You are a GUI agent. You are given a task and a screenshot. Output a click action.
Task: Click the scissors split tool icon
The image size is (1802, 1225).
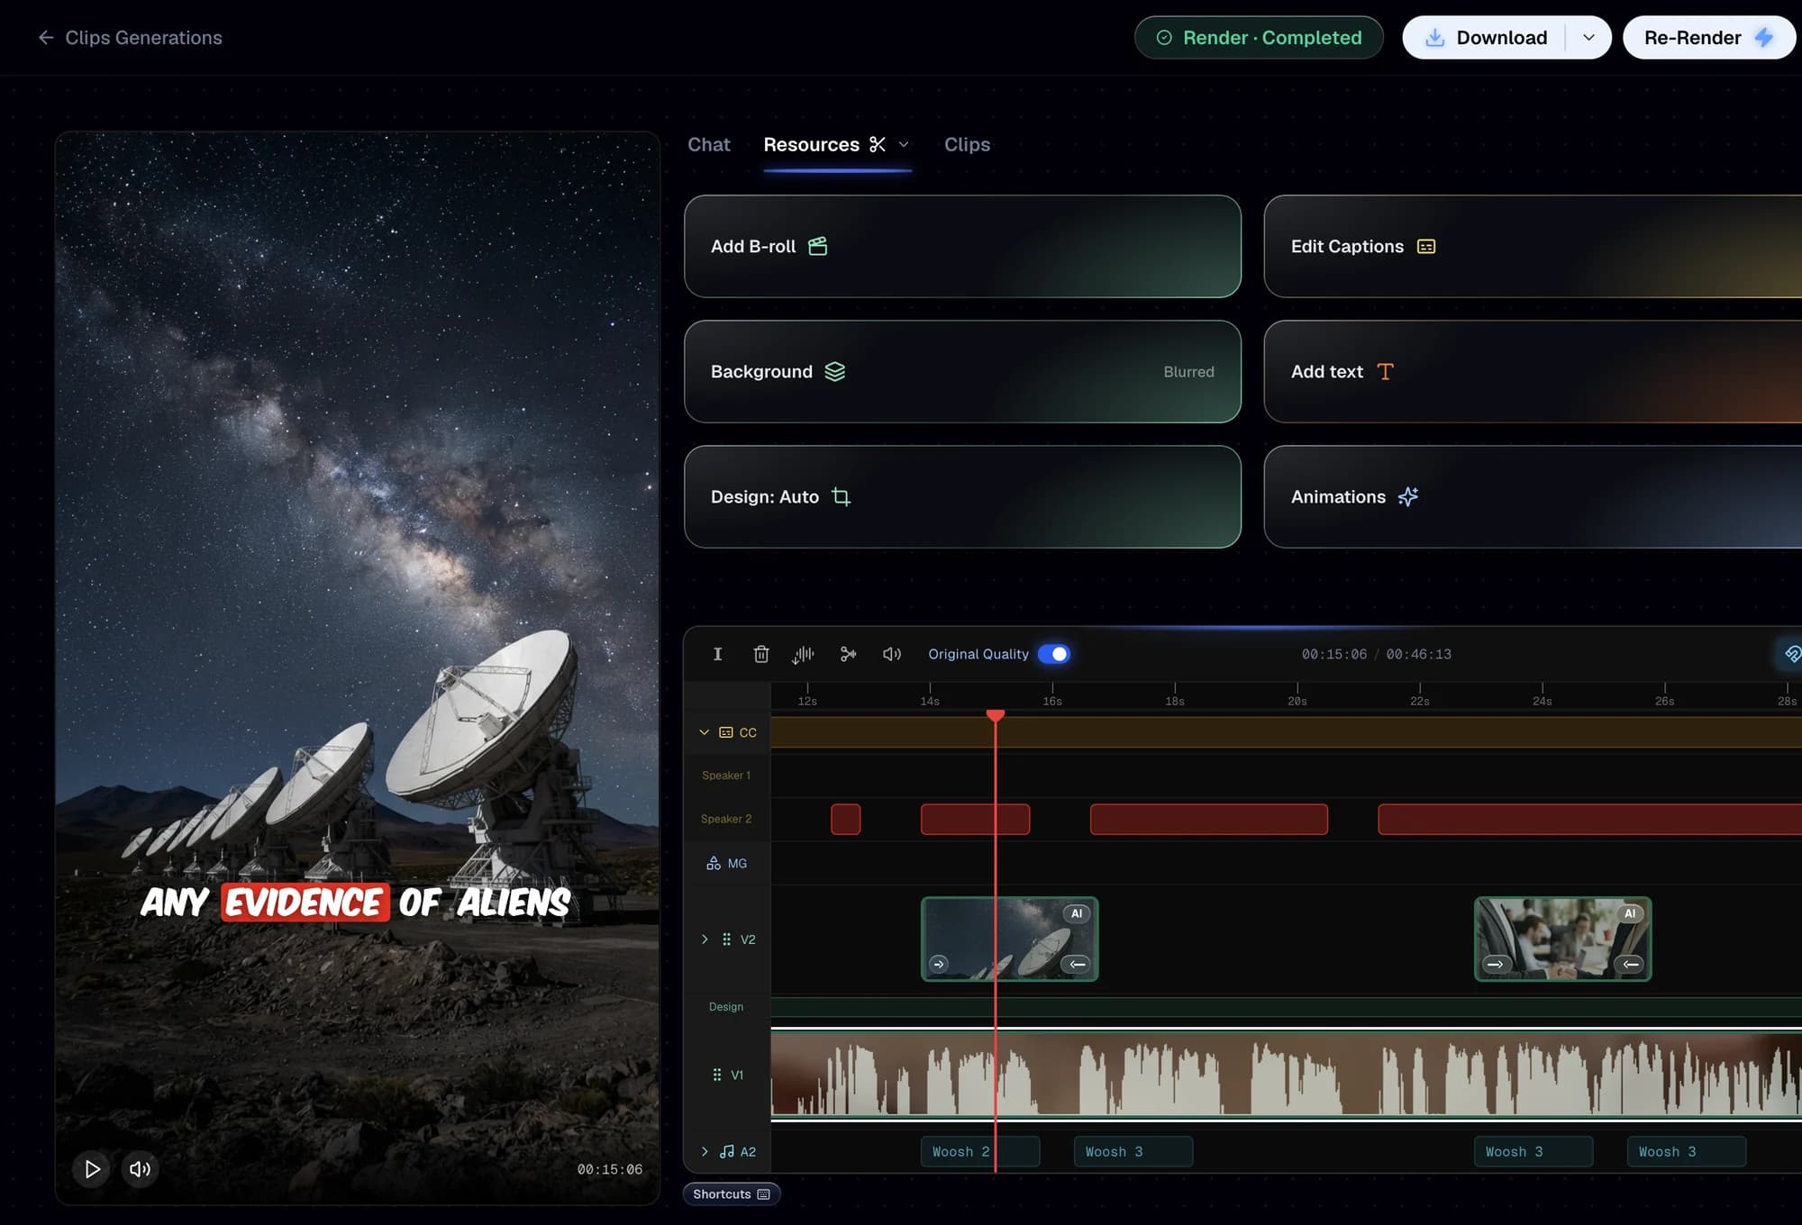coord(848,655)
